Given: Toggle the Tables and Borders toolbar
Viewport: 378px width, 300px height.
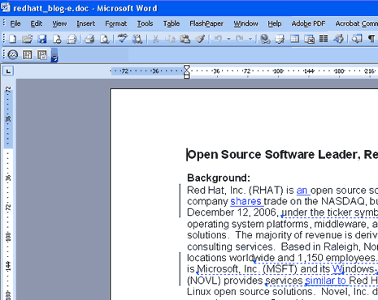Looking at the screenshot, I should coord(280,39).
